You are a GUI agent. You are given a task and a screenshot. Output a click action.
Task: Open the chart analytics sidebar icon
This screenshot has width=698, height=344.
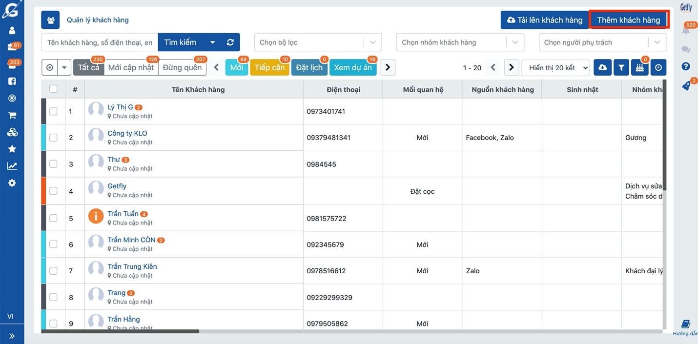[12, 166]
